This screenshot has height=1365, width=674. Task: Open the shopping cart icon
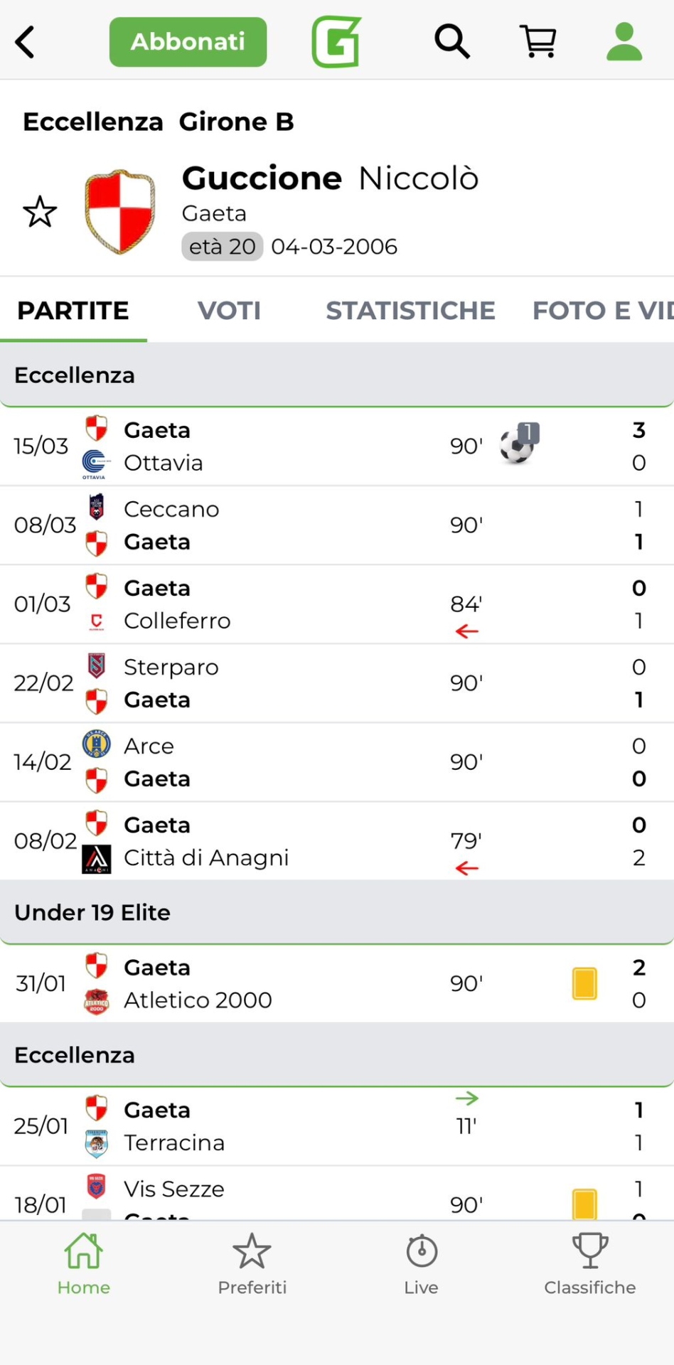[538, 42]
